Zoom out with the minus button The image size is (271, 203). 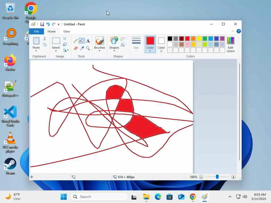[x=201, y=177]
